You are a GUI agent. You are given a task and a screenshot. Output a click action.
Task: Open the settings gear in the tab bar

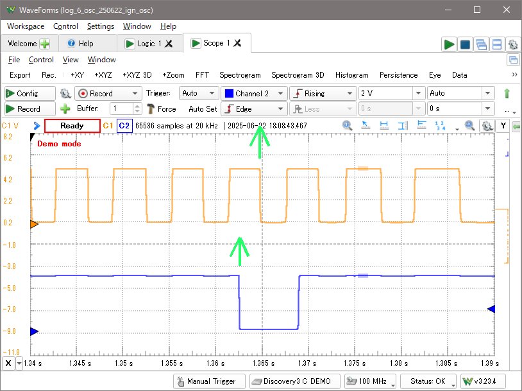point(513,44)
